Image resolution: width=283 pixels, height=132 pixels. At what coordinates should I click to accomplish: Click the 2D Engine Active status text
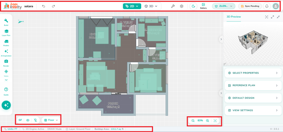(x=33, y=129)
